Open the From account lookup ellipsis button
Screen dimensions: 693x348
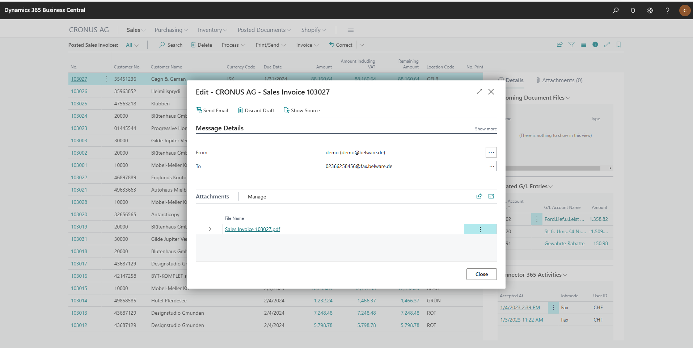pos(491,152)
